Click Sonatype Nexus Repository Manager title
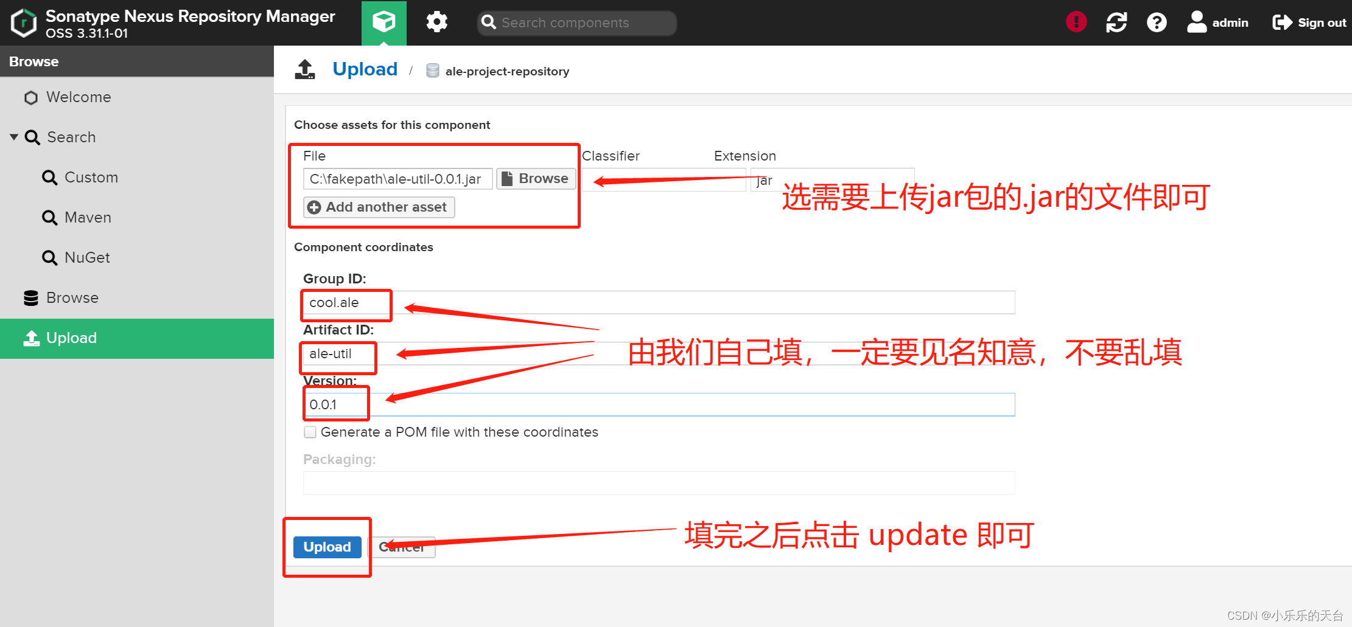Viewport: 1352px width, 627px height. (x=190, y=16)
